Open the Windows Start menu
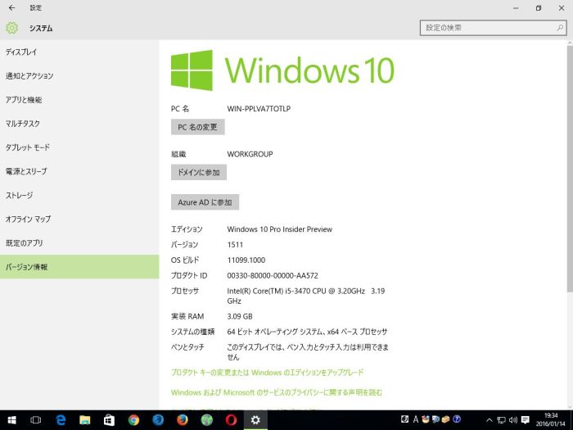 point(11,419)
